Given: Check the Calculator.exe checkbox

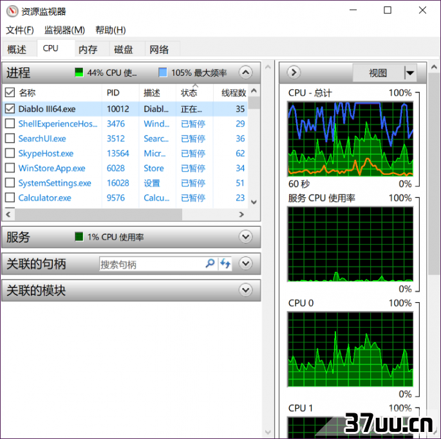Looking at the screenshot, I should coord(10,198).
